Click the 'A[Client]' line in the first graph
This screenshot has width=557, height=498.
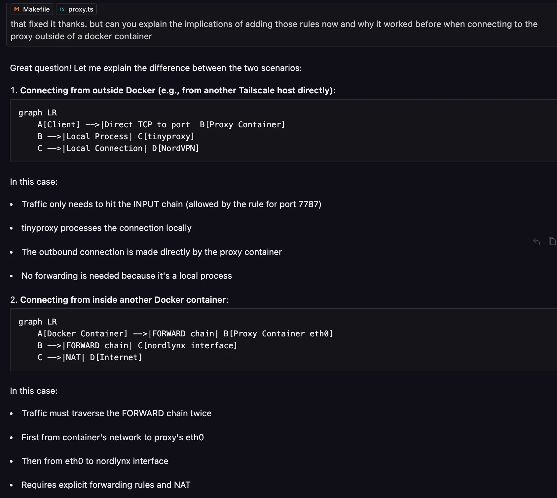coord(161,125)
